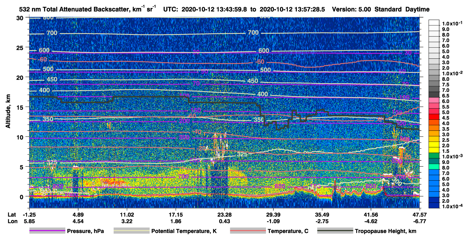Click the 'Standard Daytime' text in the header
The height and width of the screenshot is (239, 466).
pyautogui.click(x=402, y=9)
